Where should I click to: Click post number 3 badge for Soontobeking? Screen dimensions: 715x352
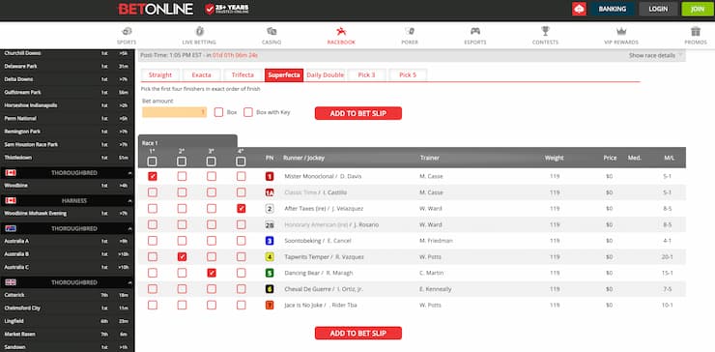click(x=270, y=241)
